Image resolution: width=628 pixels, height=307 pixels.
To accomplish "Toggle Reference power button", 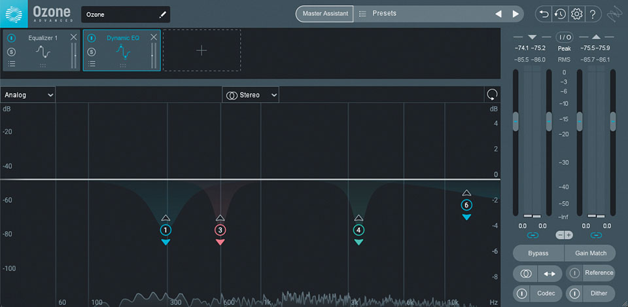I will [575, 274].
